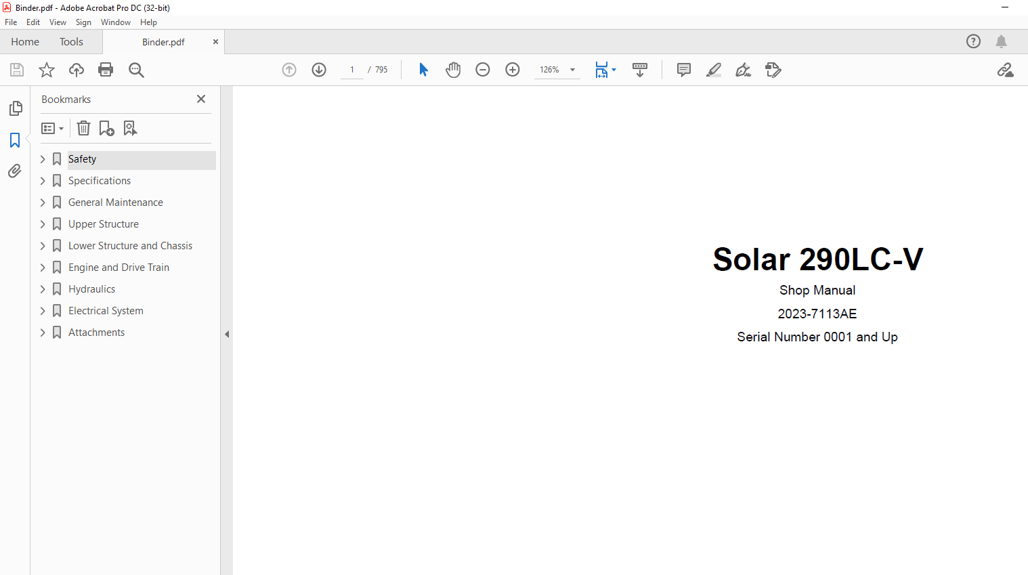Expand the Electrical System bookmark
1028x575 pixels.
[43, 311]
